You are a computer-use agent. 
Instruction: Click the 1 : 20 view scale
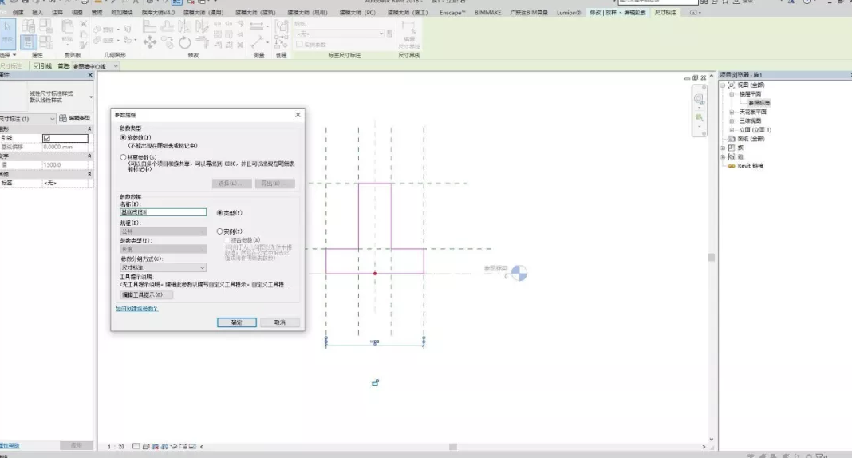[116, 447]
